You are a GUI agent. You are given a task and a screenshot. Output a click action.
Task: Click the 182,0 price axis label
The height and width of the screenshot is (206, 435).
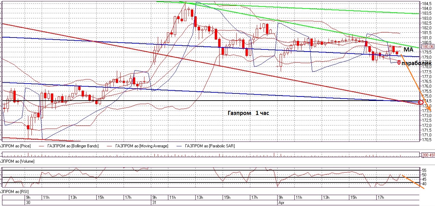(426, 28)
